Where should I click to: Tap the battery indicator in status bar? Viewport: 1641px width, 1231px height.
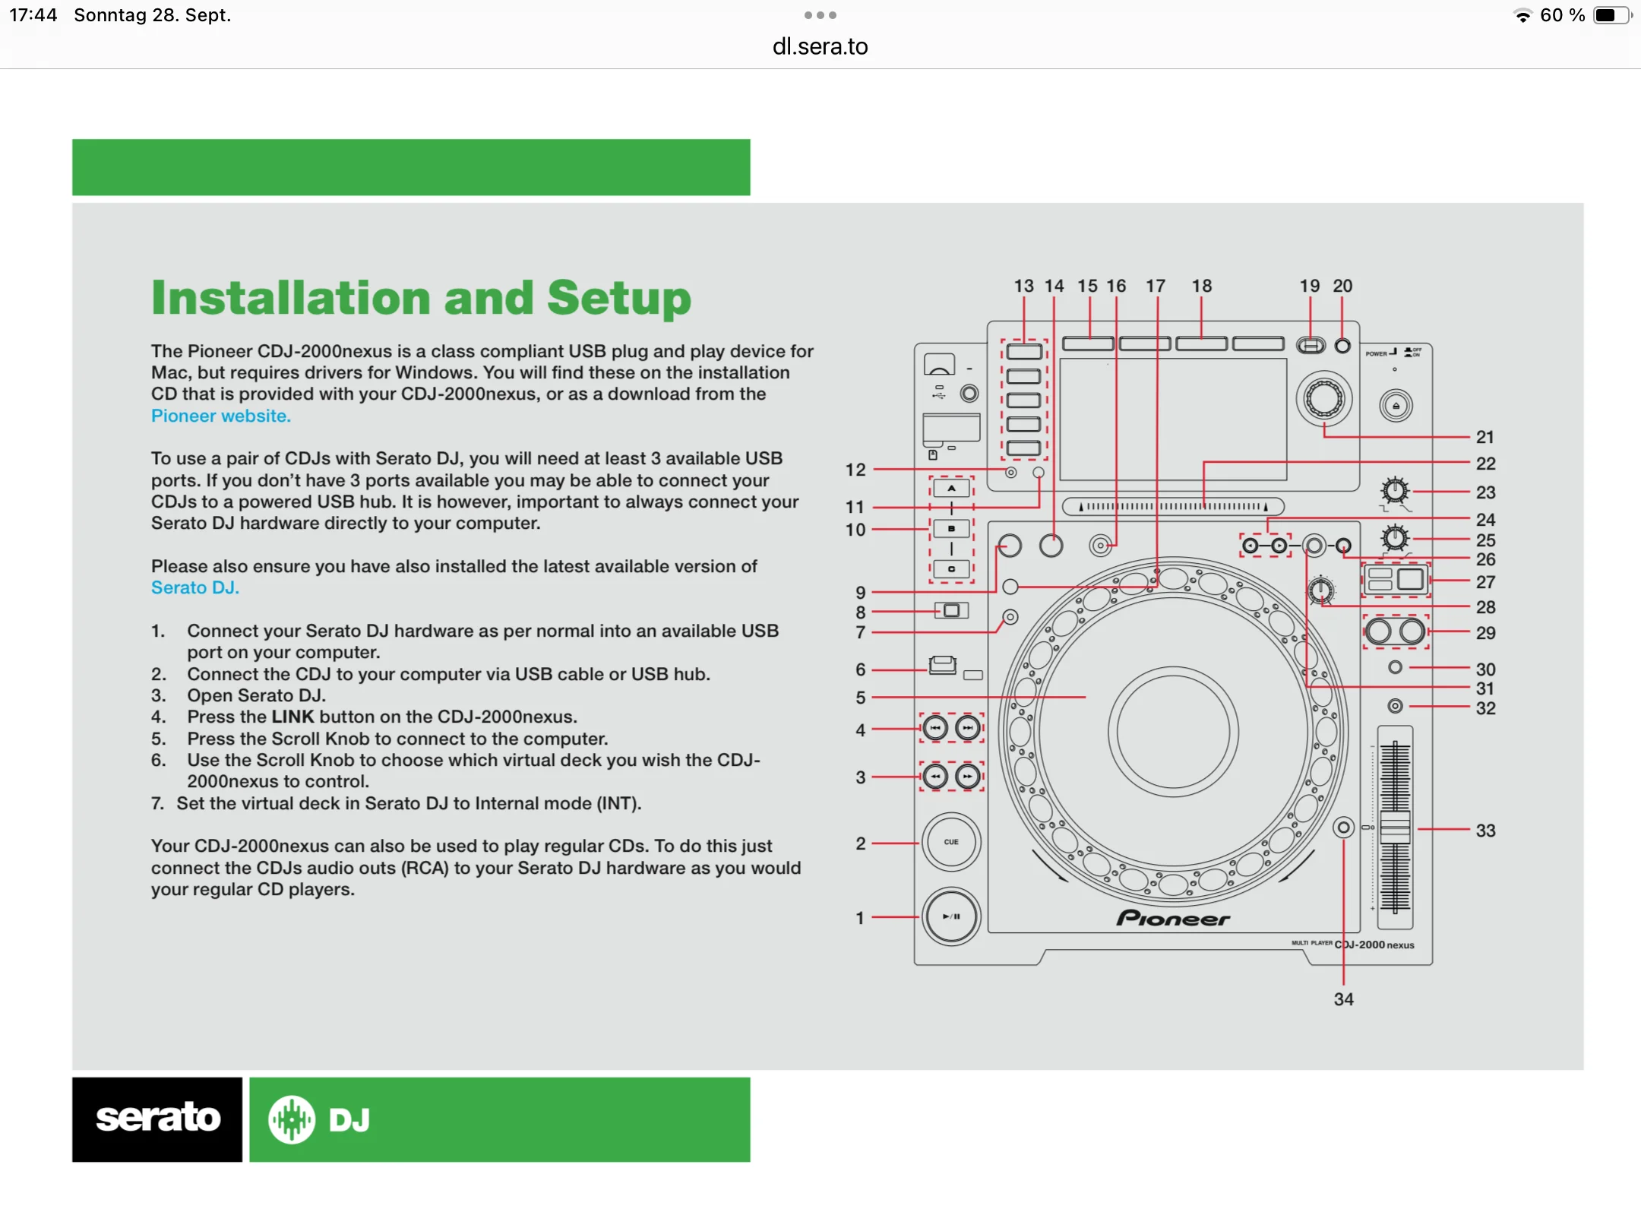tap(1611, 15)
